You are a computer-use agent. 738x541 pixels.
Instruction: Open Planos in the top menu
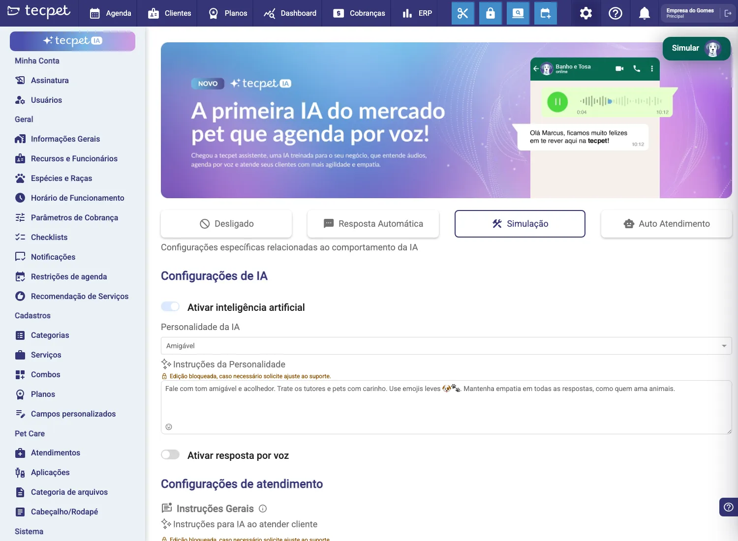[228, 13]
